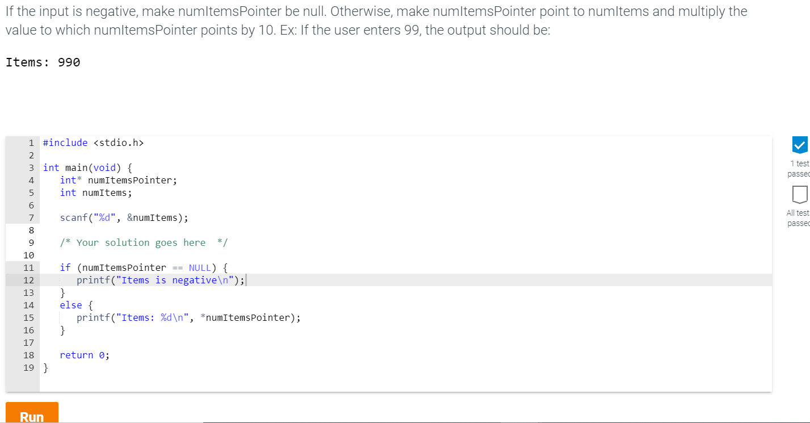
Task: Click line number 19 in the gutter
Action: point(28,367)
